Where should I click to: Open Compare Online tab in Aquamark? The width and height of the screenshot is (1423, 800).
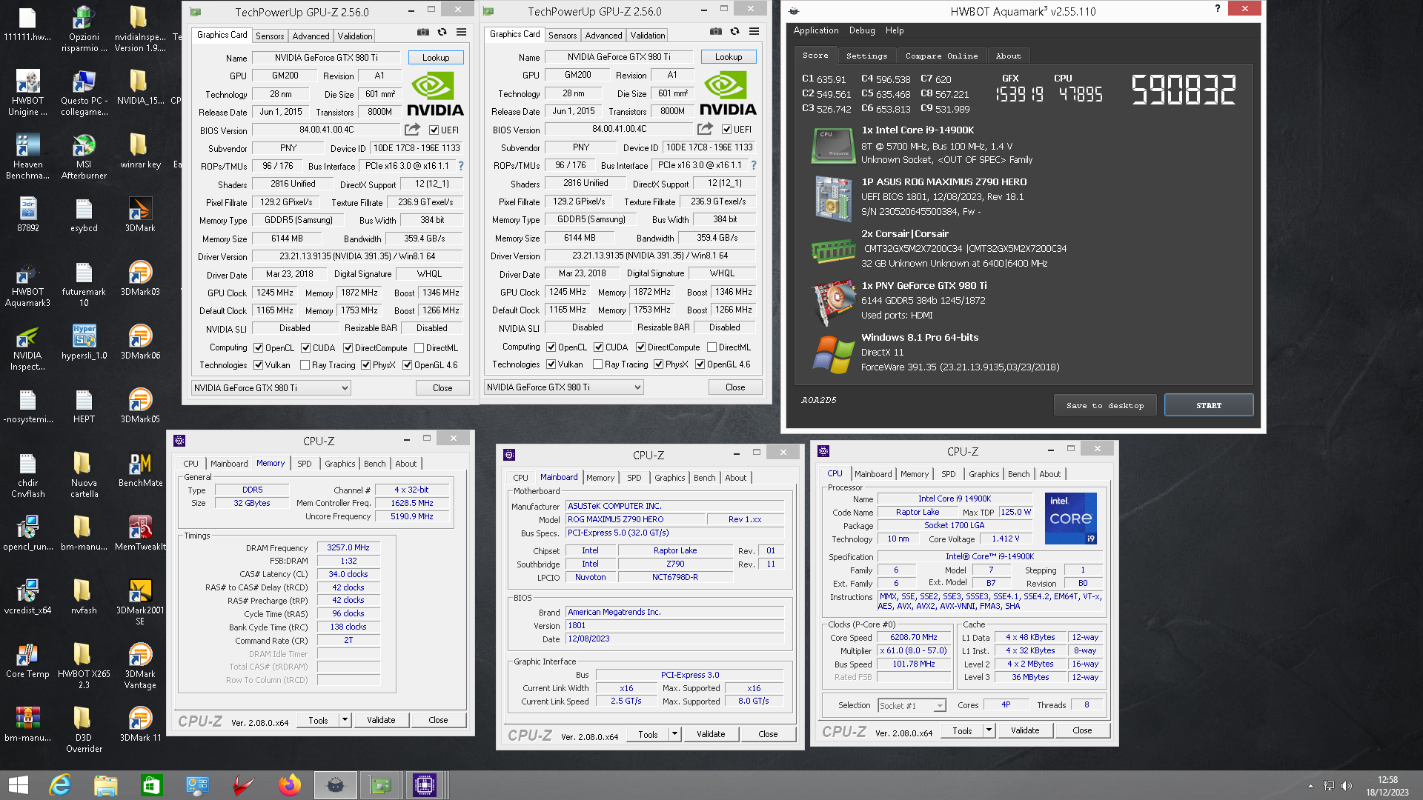(x=941, y=56)
